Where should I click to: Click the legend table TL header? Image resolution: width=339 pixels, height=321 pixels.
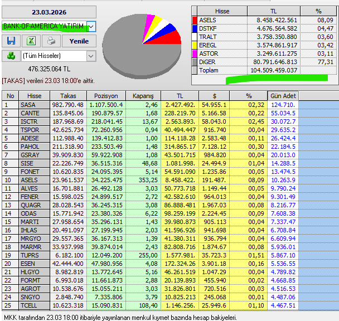pyautogui.click(x=274, y=11)
